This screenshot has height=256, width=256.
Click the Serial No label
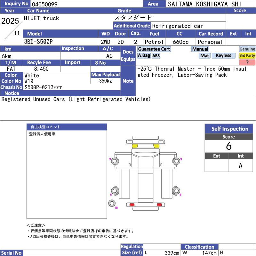point(12,253)
